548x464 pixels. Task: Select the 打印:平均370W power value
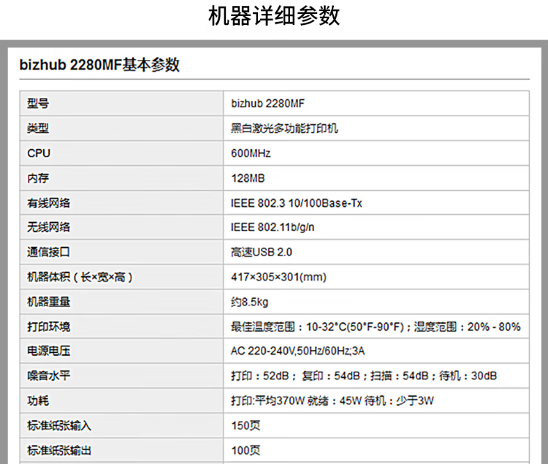coord(332,400)
